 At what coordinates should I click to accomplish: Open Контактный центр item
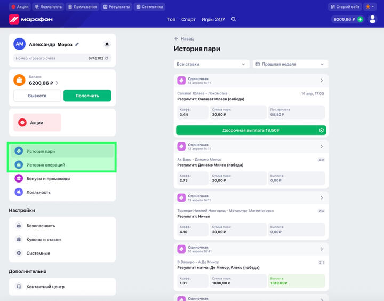[x=62, y=286]
